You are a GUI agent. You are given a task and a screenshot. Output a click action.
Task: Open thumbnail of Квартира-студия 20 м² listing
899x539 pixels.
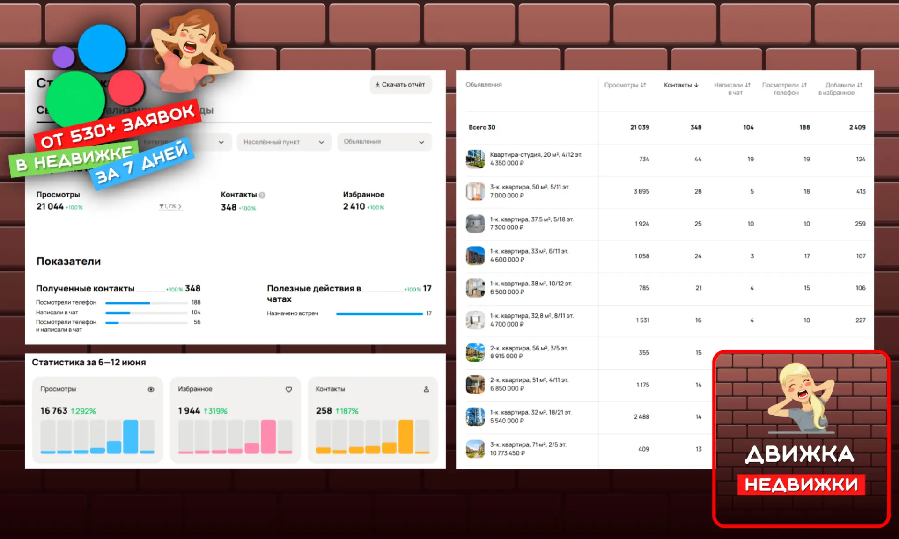[475, 159]
